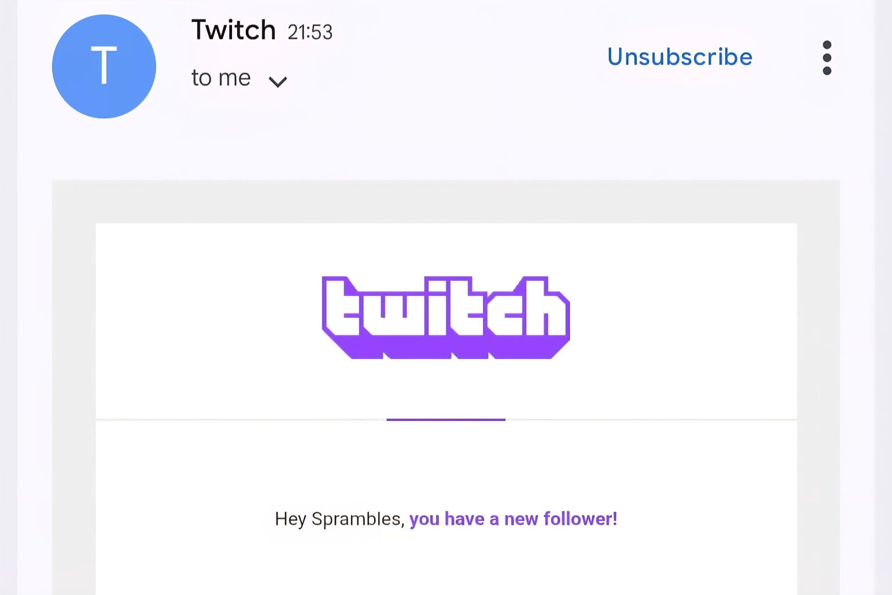Click the word 'Sprambles' in the greeting
The image size is (892, 595).
[x=356, y=519]
